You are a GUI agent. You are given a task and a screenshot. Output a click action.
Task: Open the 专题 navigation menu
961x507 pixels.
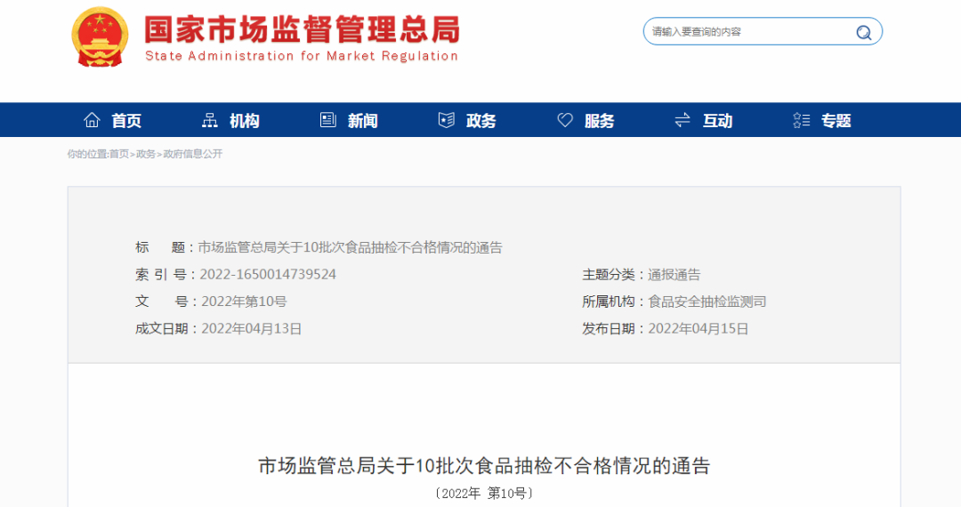coord(836,121)
